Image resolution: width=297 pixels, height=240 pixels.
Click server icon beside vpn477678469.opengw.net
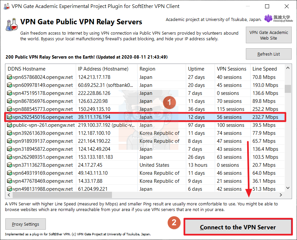coord(10,181)
